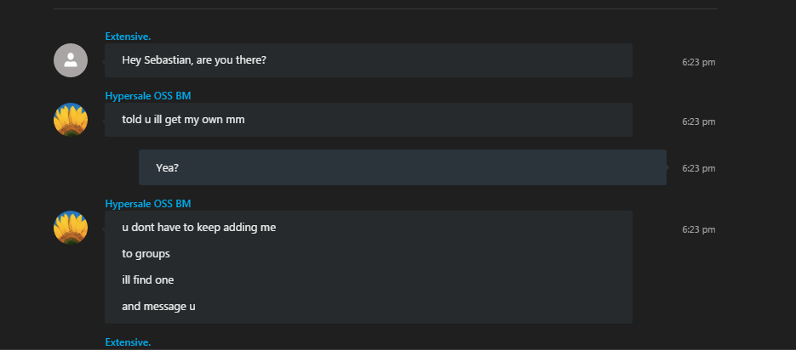The image size is (796, 350).
Task: Click the 'and message u' message line
Action: [158, 307]
